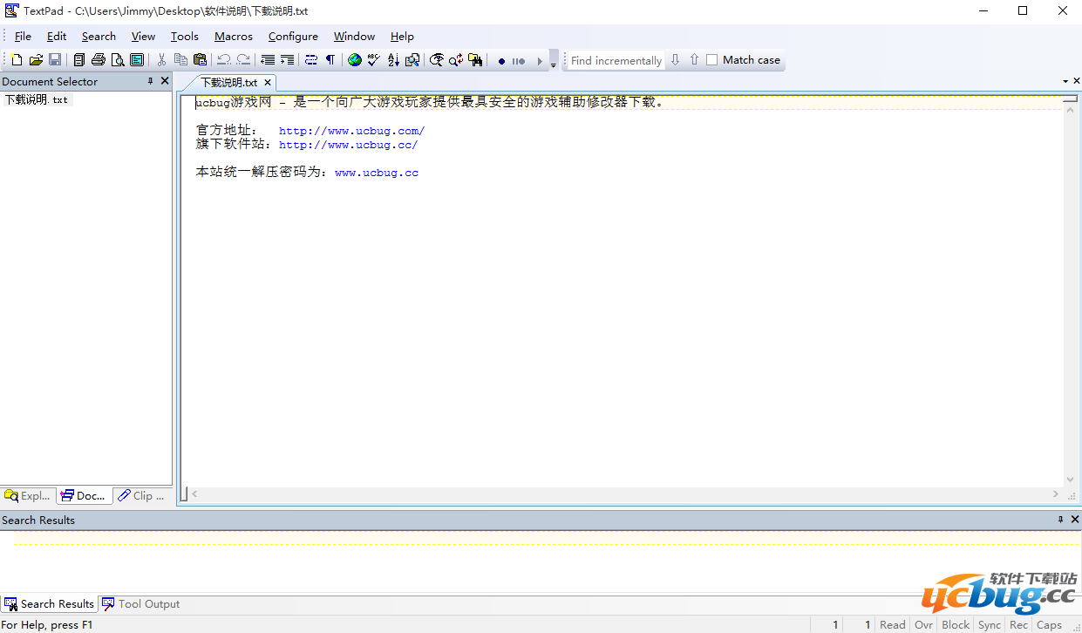This screenshot has height=633, width=1082.
Task: Open the Configure menu
Action: coord(293,37)
